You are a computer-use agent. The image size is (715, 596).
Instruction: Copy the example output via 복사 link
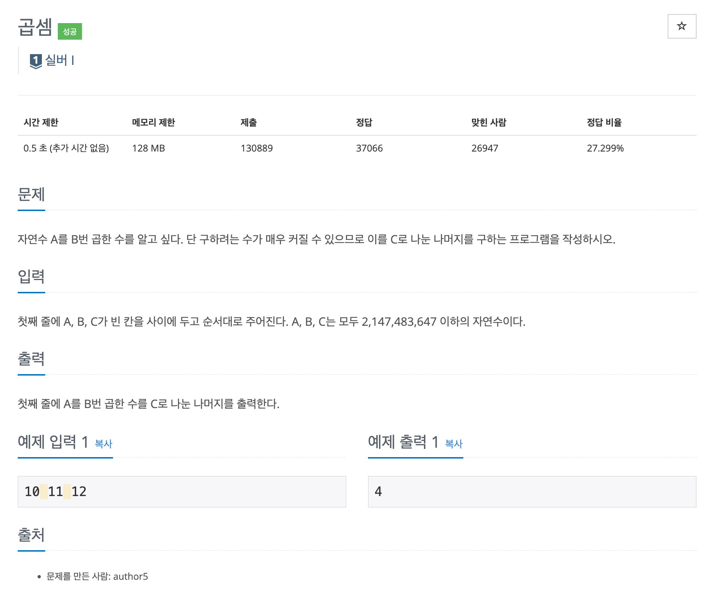[x=454, y=443]
